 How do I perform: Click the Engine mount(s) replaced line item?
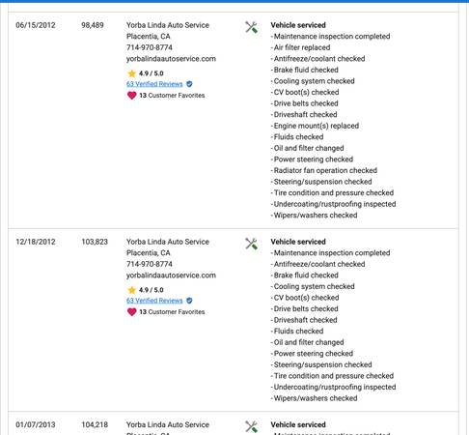(316, 126)
